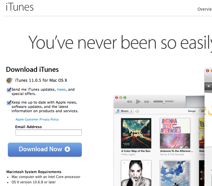Viewport: 212px width, 186px height.
Task: Open the Overview navigation item
Action: pyautogui.click(x=204, y=9)
